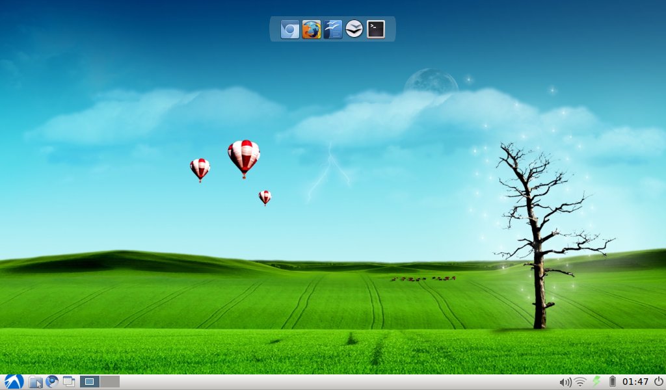The width and height of the screenshot is (666, 390).
Task: Open the Lubuntu start menu
Action: coord(14,382)
